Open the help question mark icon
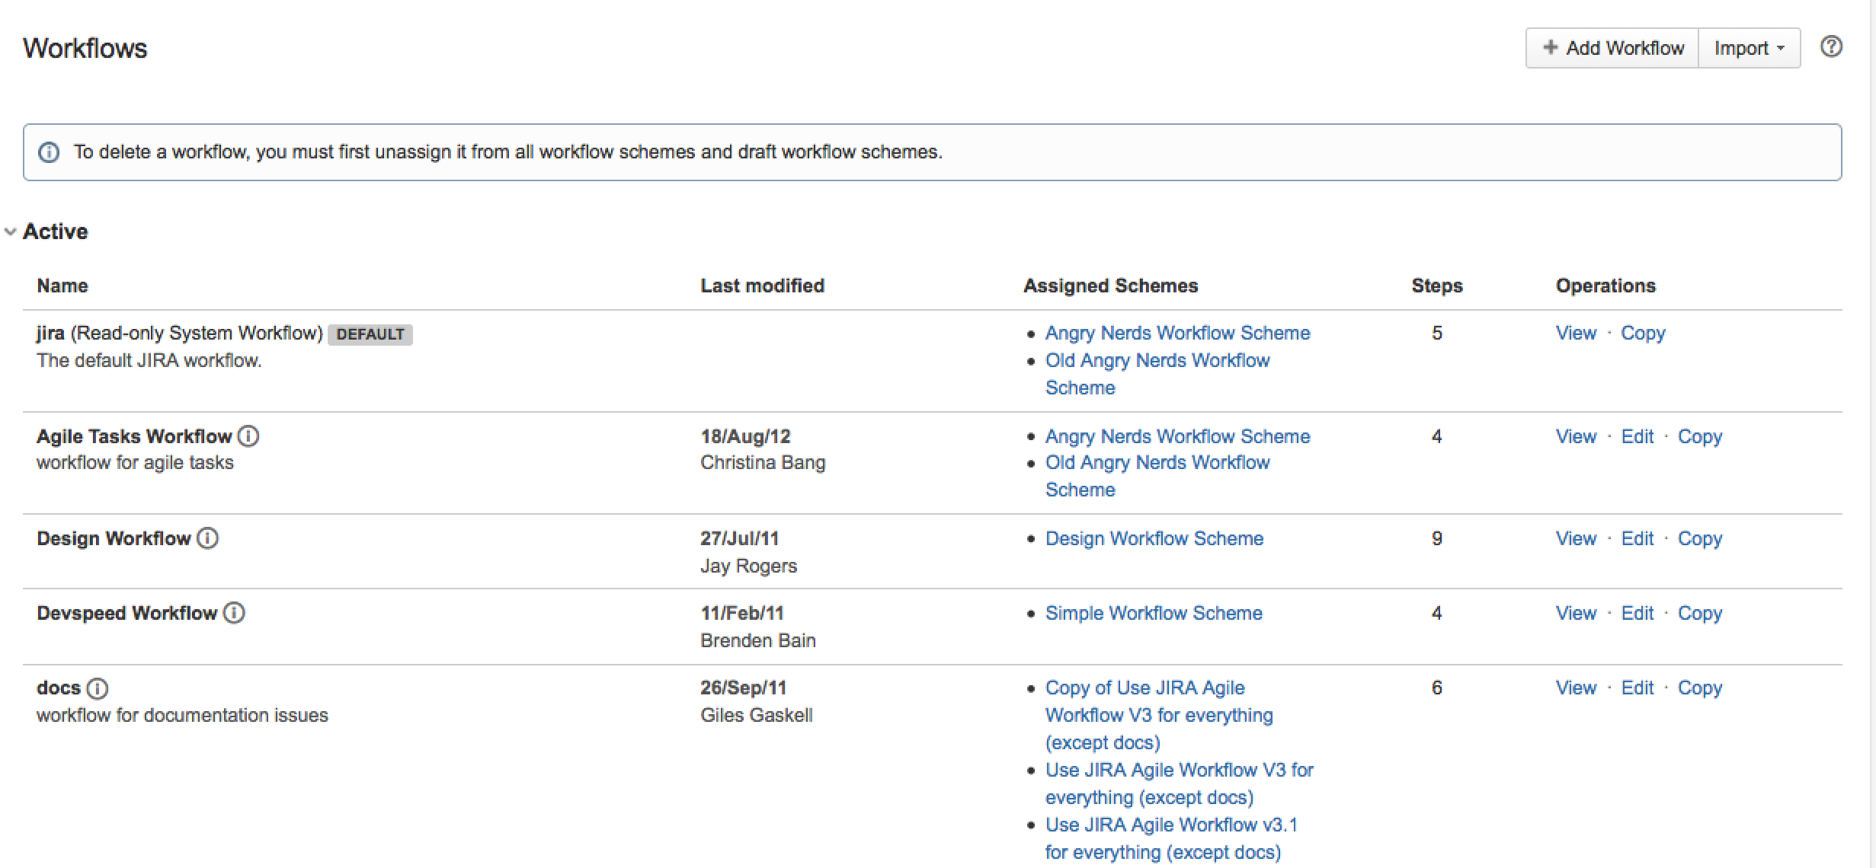This screenshot has width=1876, height=868. click(1831, 47)
